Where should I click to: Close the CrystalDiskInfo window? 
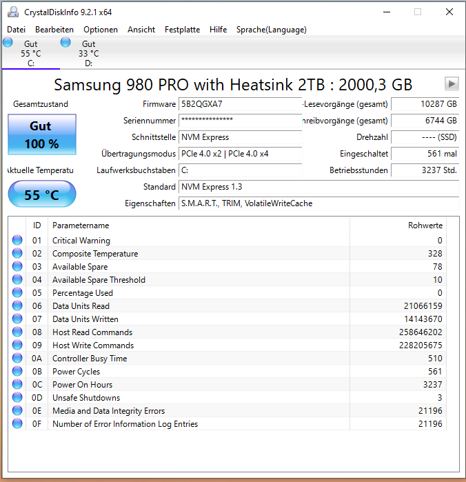(449, 12)
